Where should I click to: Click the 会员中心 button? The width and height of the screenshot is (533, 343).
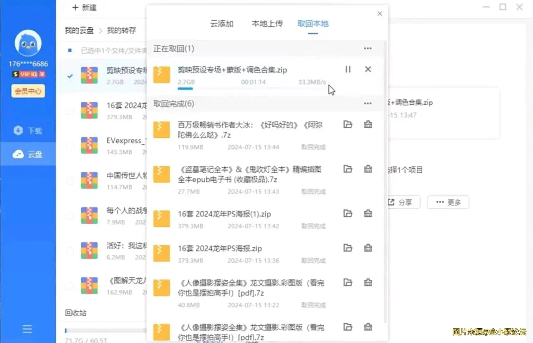[x=28, y=91]
